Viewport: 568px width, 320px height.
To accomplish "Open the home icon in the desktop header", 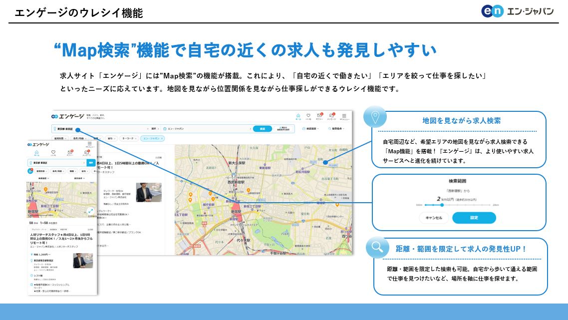I will point(298,116).
